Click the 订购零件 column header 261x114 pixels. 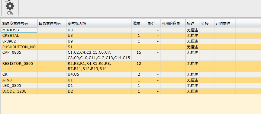225,24
